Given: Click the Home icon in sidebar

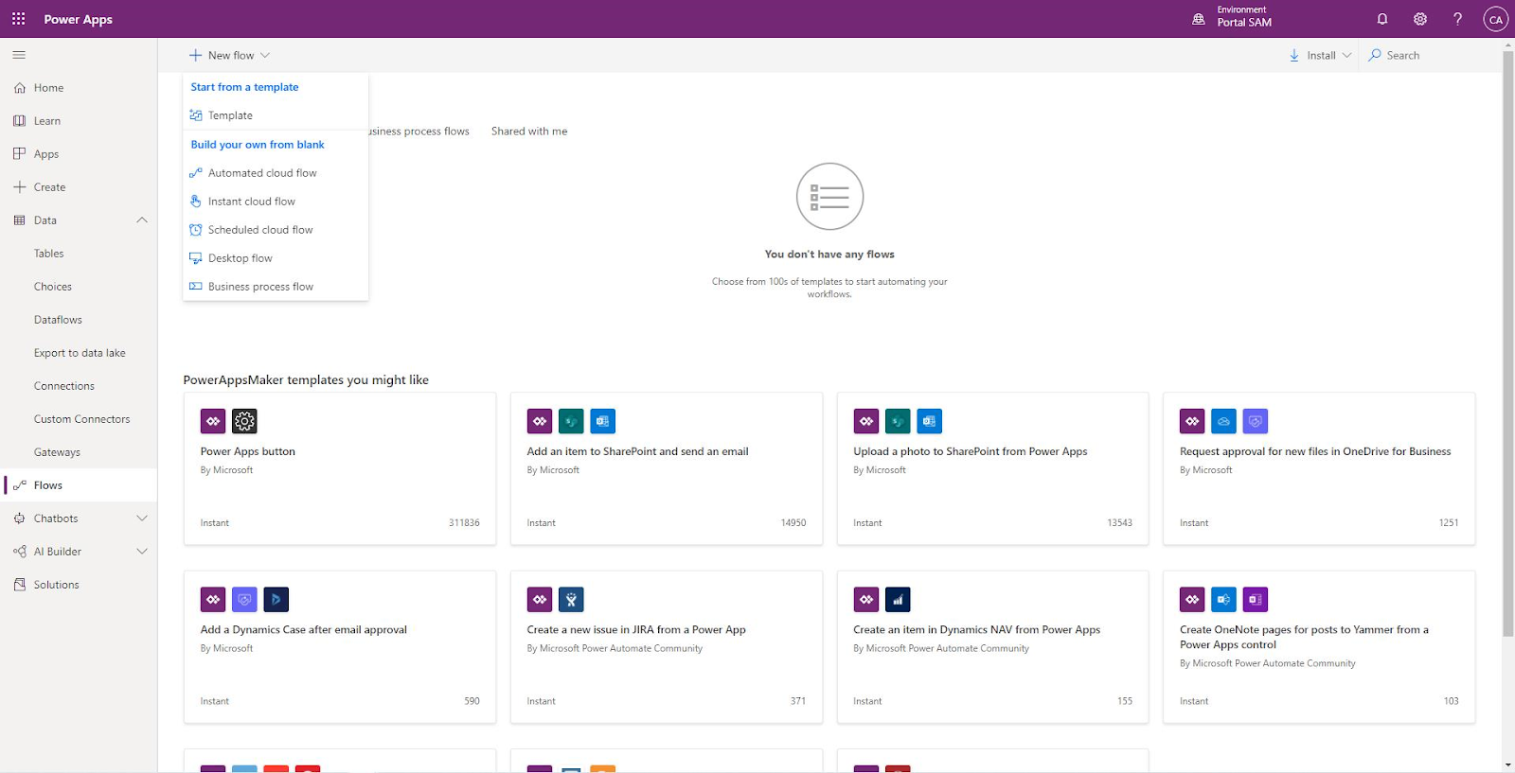Looking at the screenshot, I should (20, 88).
